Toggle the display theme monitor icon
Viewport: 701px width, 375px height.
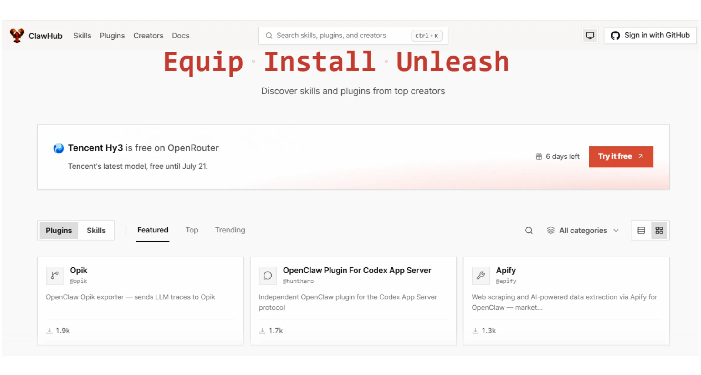pos(590,36)
